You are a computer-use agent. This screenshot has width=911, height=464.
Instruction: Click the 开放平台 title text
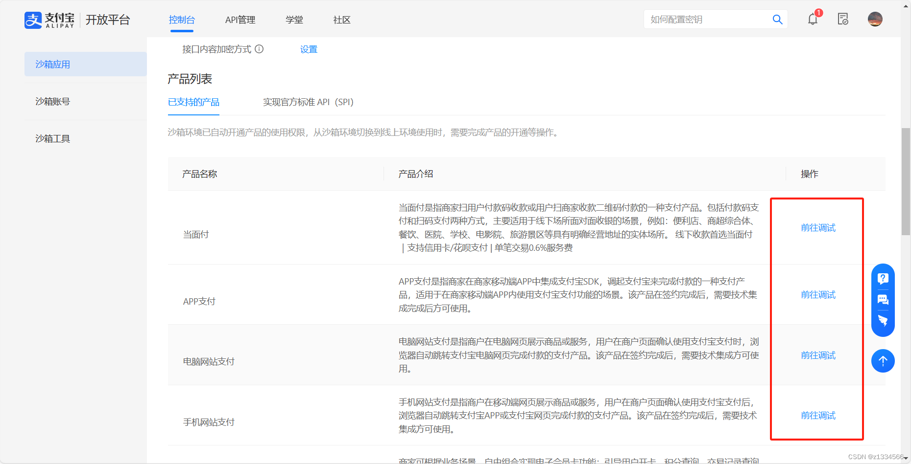coord(108,20)
